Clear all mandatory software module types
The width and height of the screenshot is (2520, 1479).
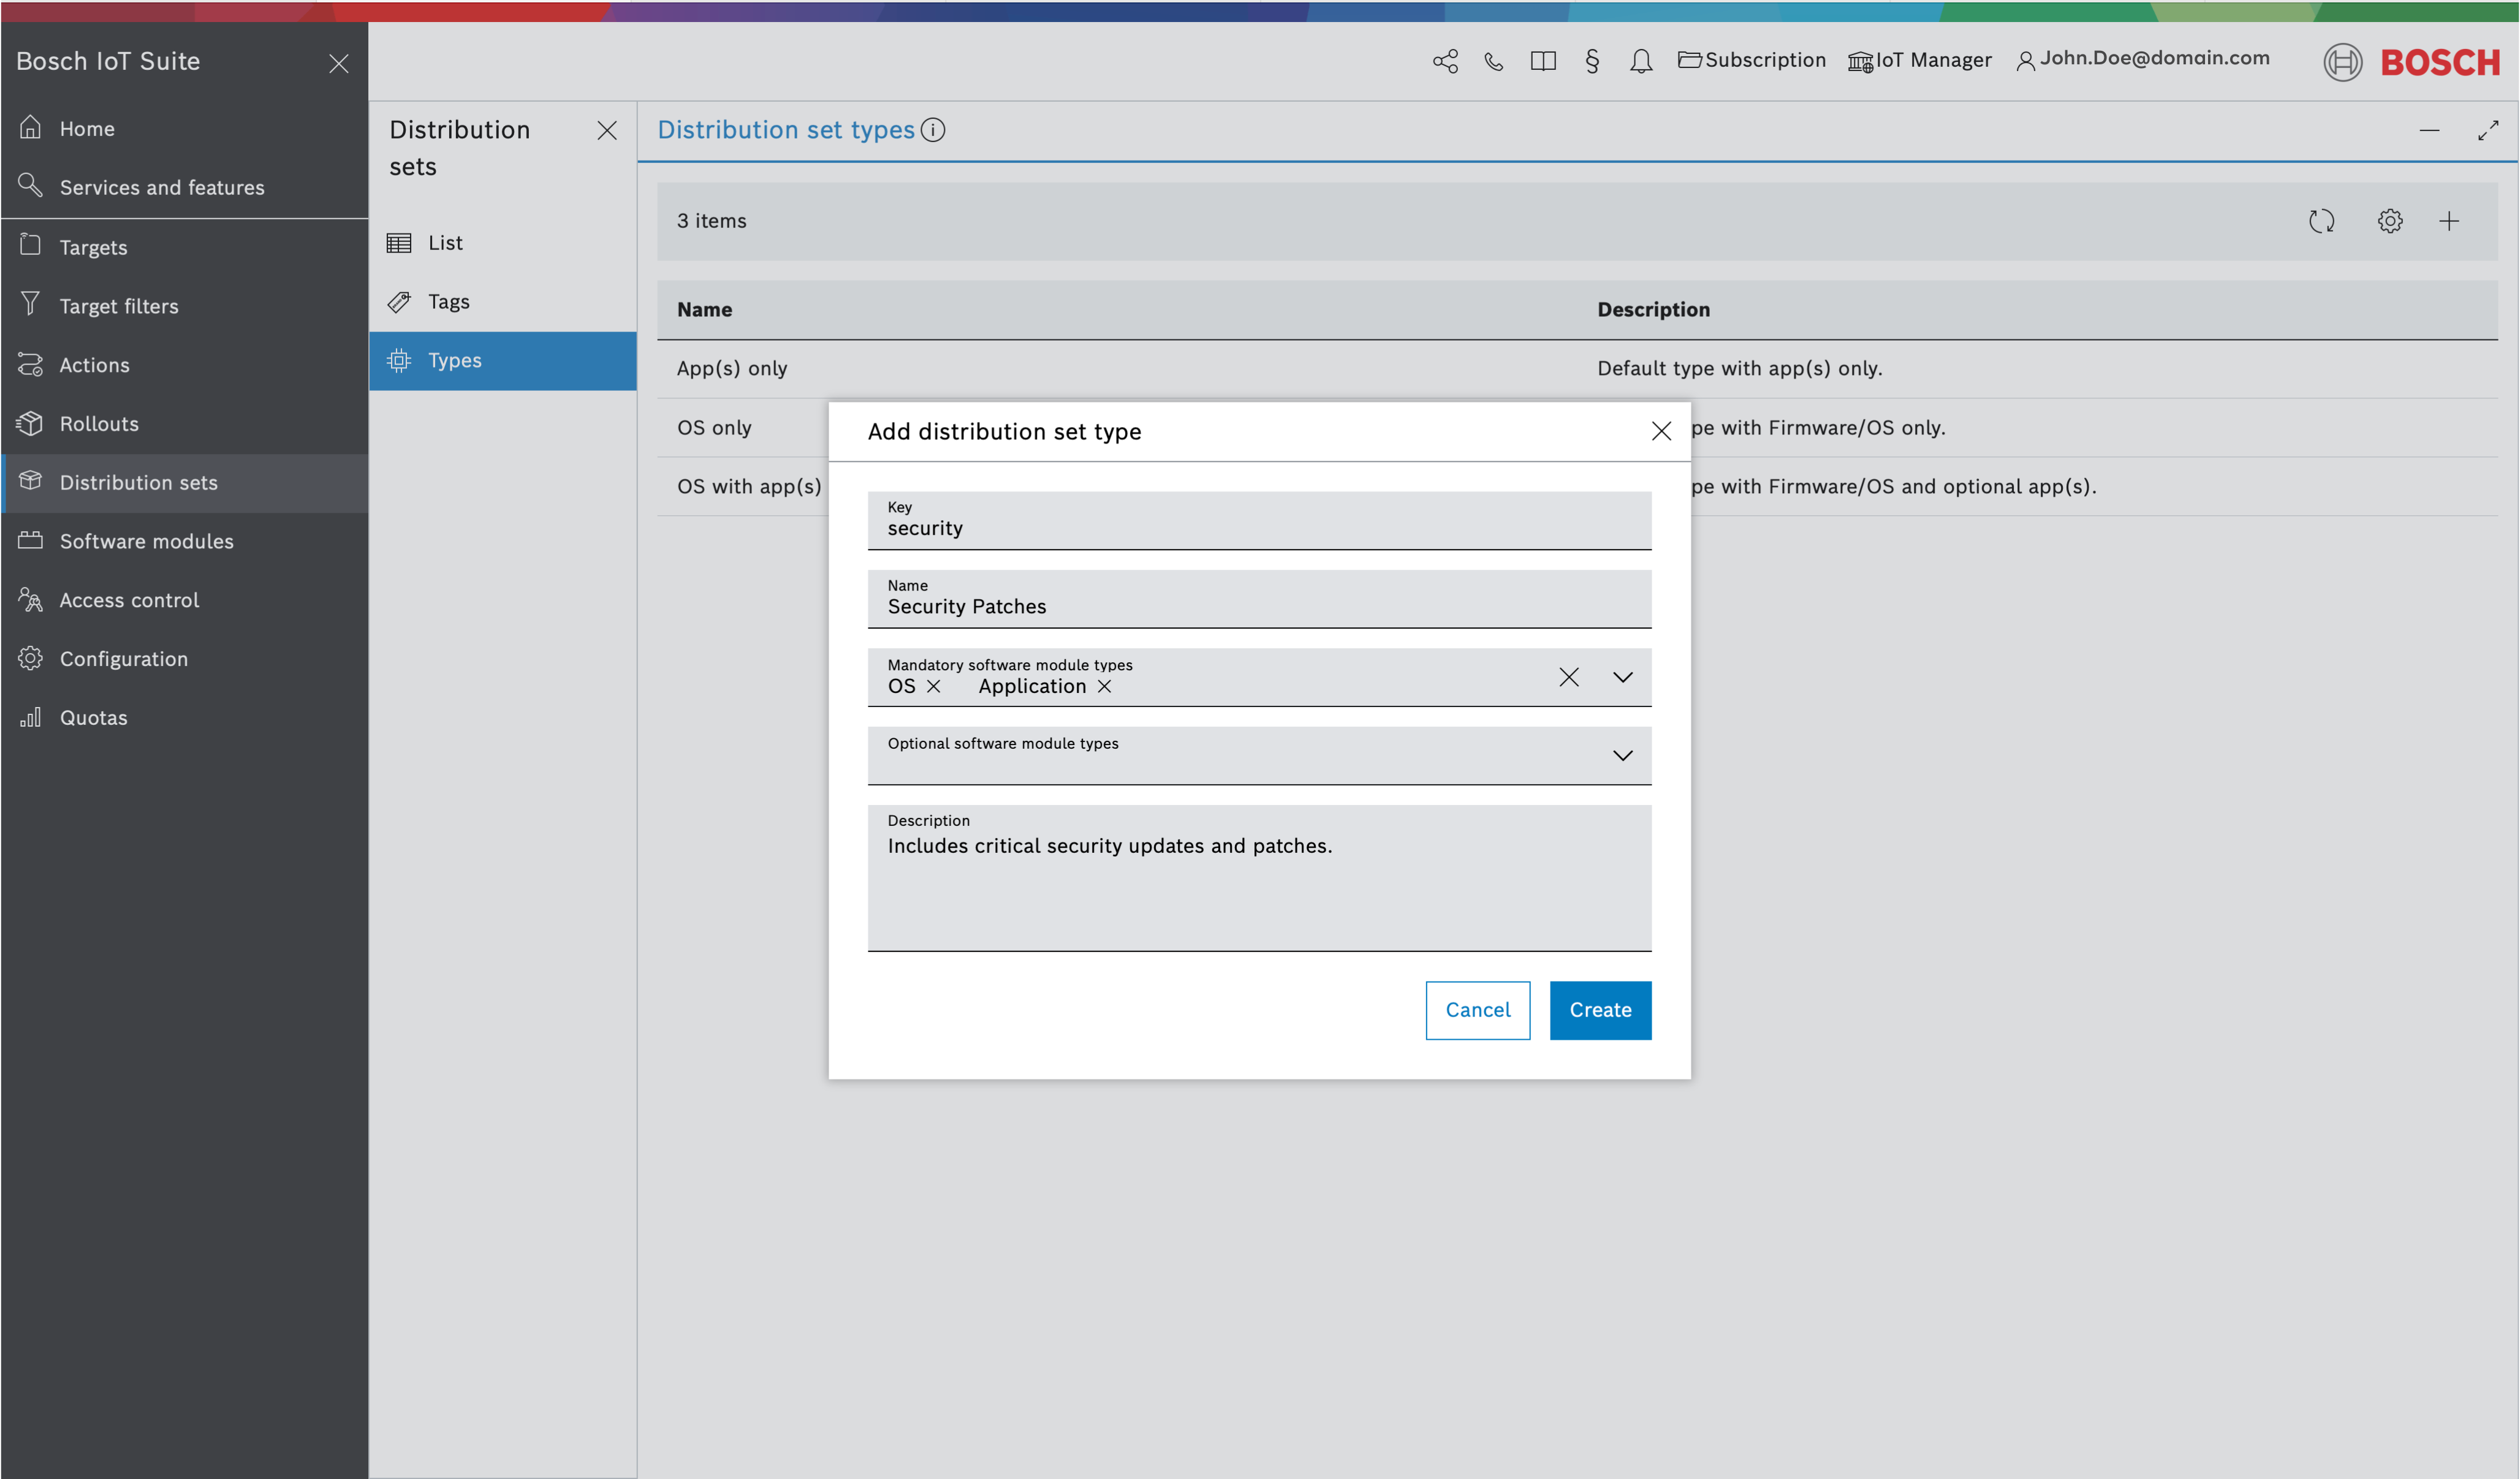[x=1568, y=677]
